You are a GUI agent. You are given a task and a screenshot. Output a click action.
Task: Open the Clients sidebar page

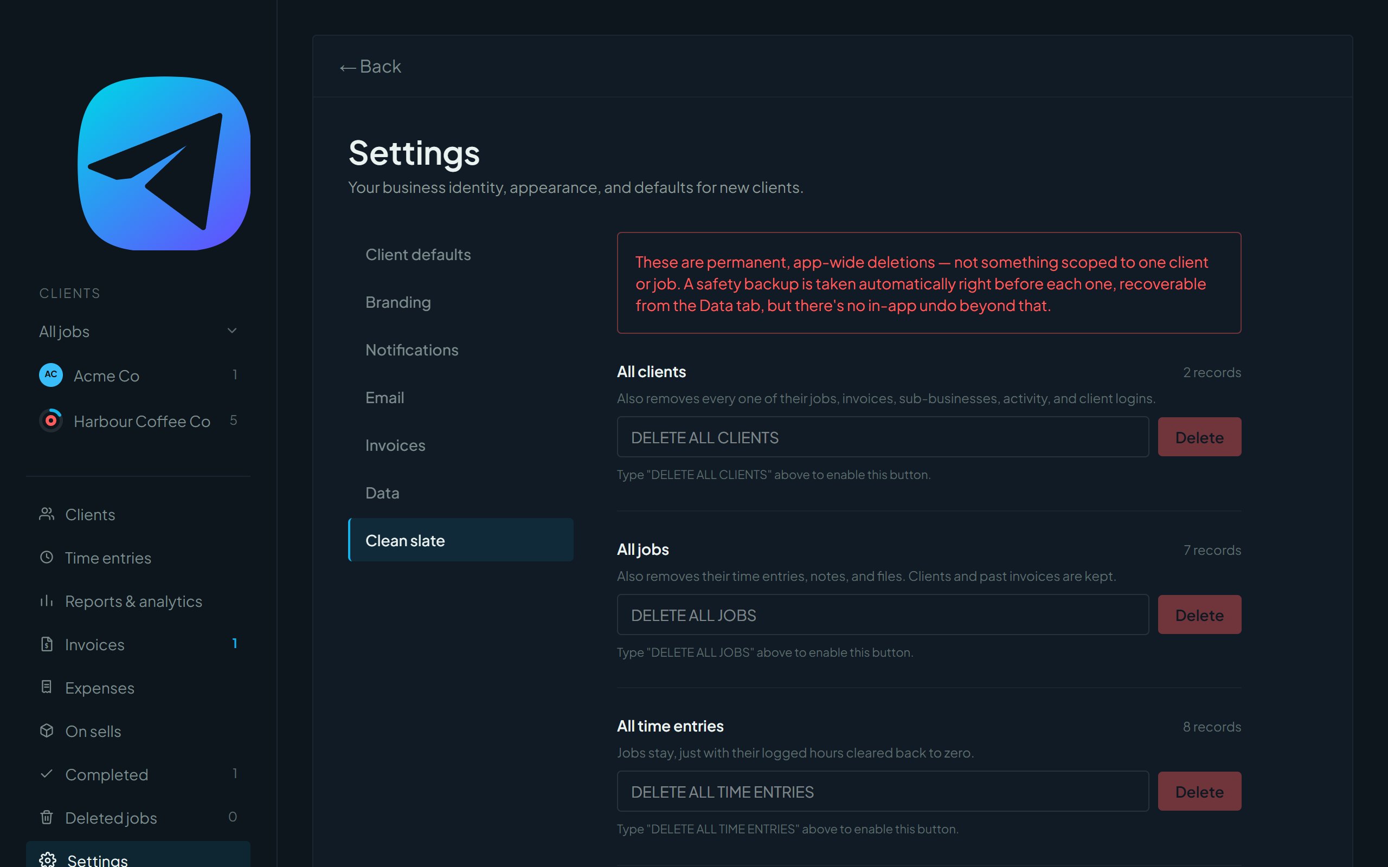click(x=138, y=514)
